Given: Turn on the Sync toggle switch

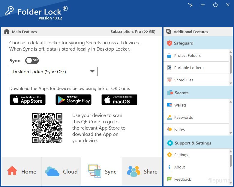Looking at the screenshot, I should [x=32, y=61].
